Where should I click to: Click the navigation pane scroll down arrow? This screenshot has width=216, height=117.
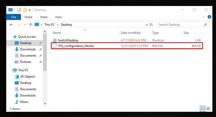(45, 104)
